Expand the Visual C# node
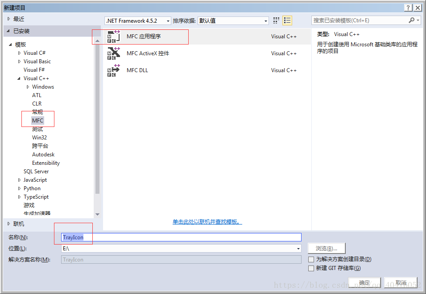 click(19, 53)
